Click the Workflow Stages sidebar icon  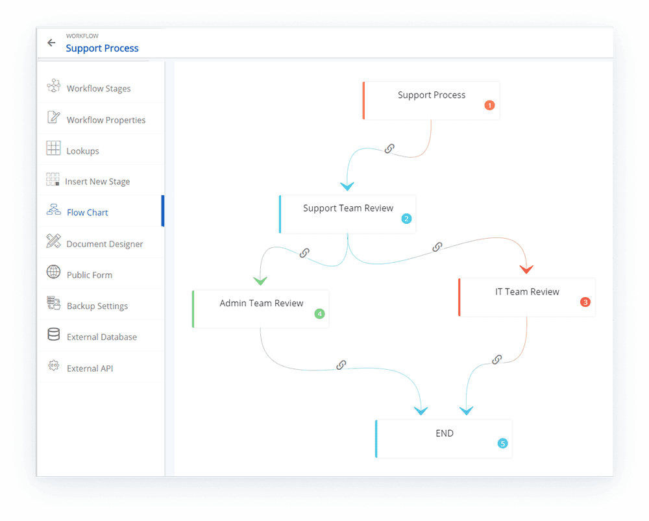point(54,87)
